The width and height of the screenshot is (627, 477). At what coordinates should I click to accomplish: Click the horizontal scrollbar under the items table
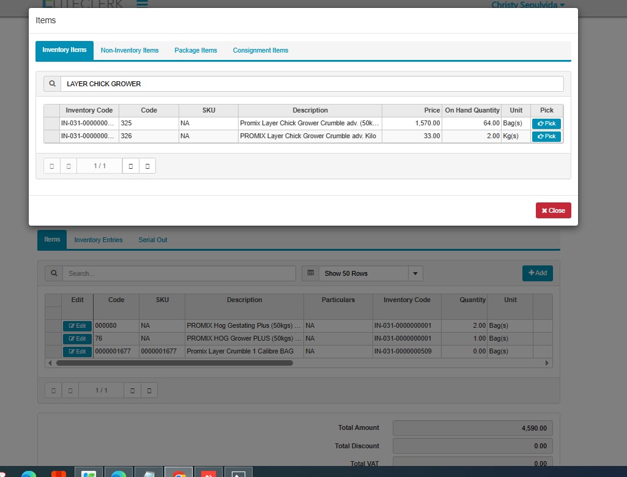tap(174, 363)
